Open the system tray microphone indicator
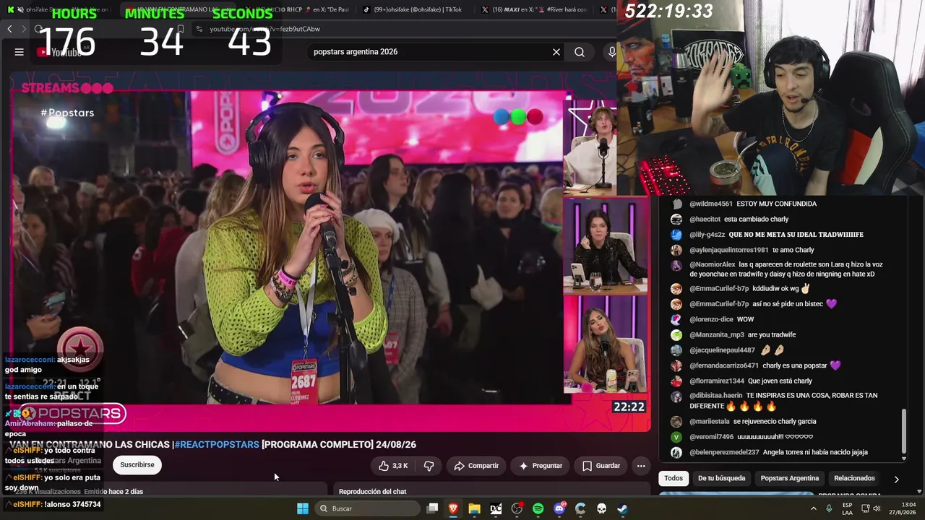This screenshot has width=925, height=520. click(x=829, y=508)
